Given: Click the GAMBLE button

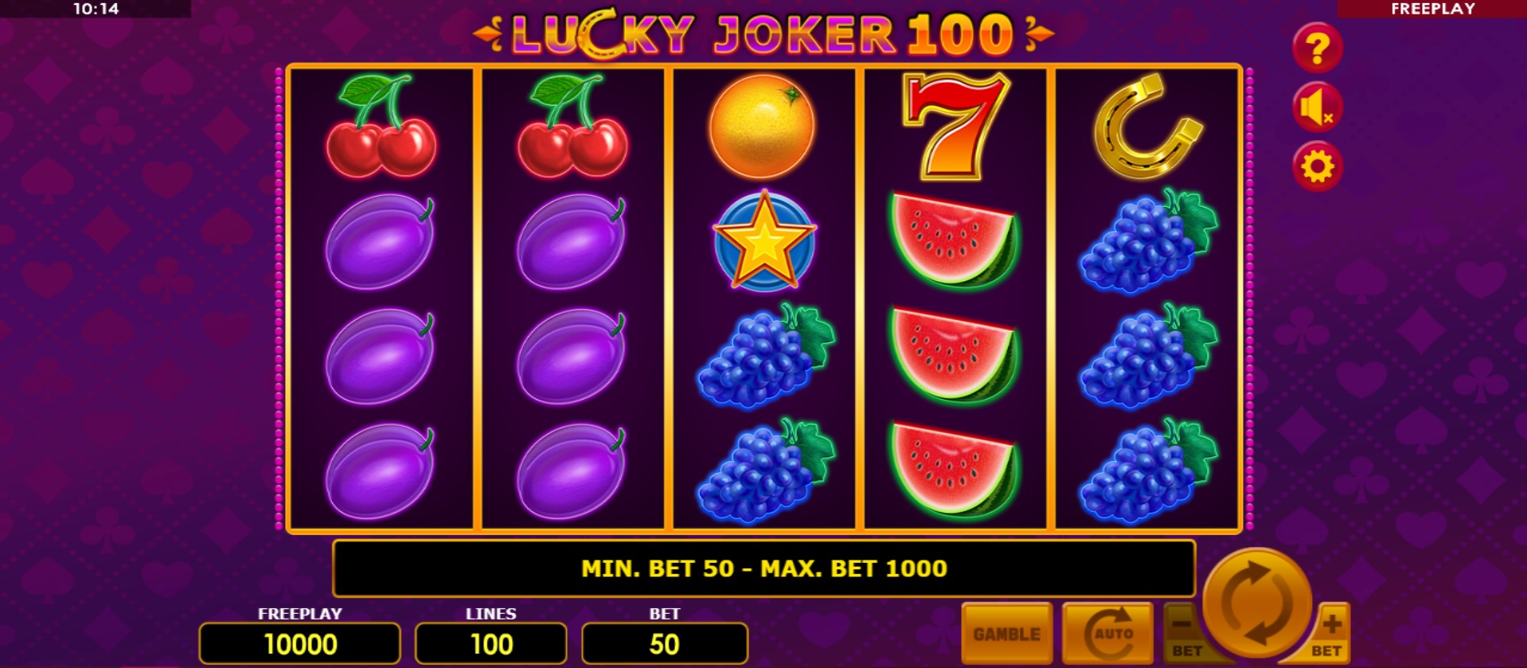Looking at the screenshot, I should [x=1007, y=634].
